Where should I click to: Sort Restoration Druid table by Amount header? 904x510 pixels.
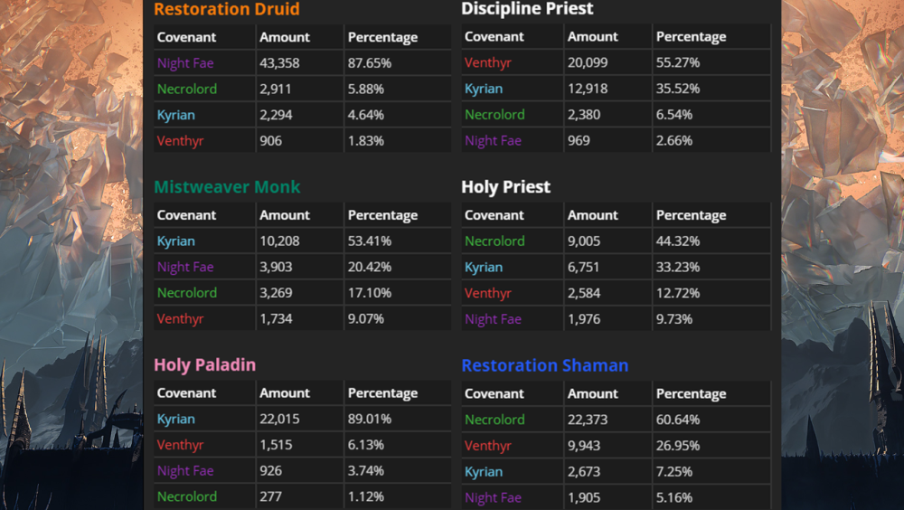click(285, 37)
